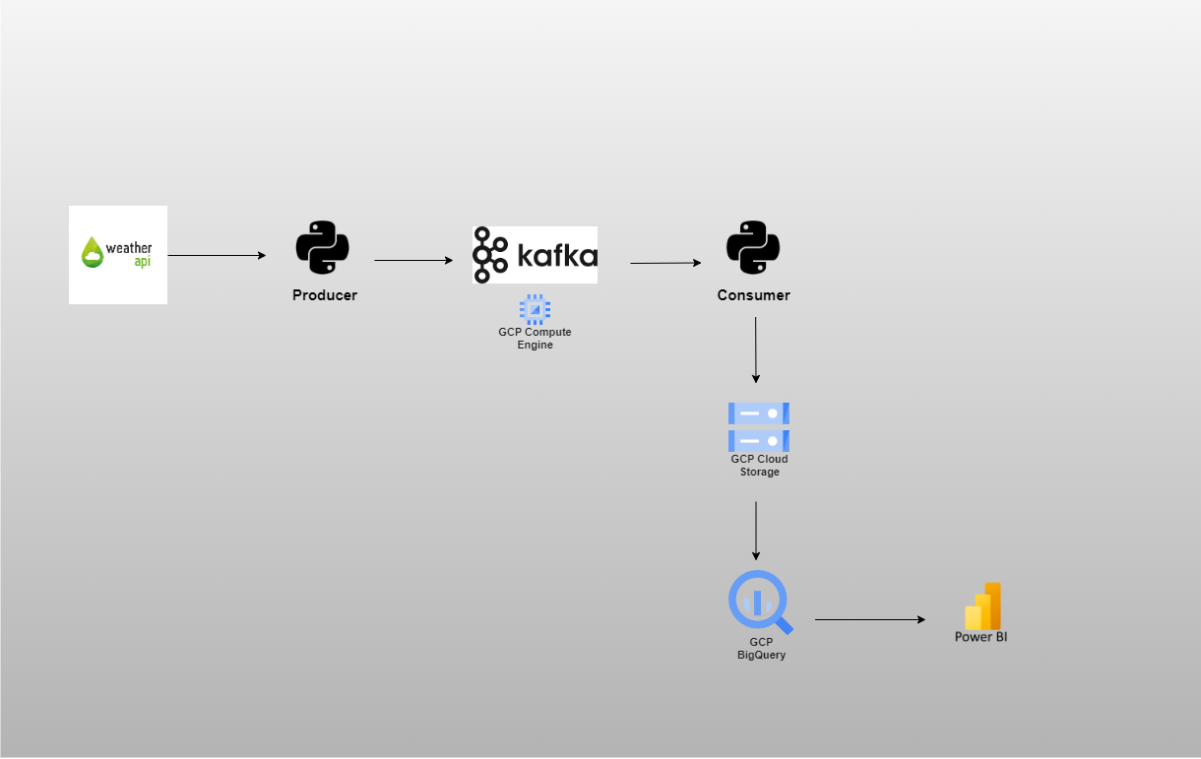Click the "Producer" label

click(325, 295)
